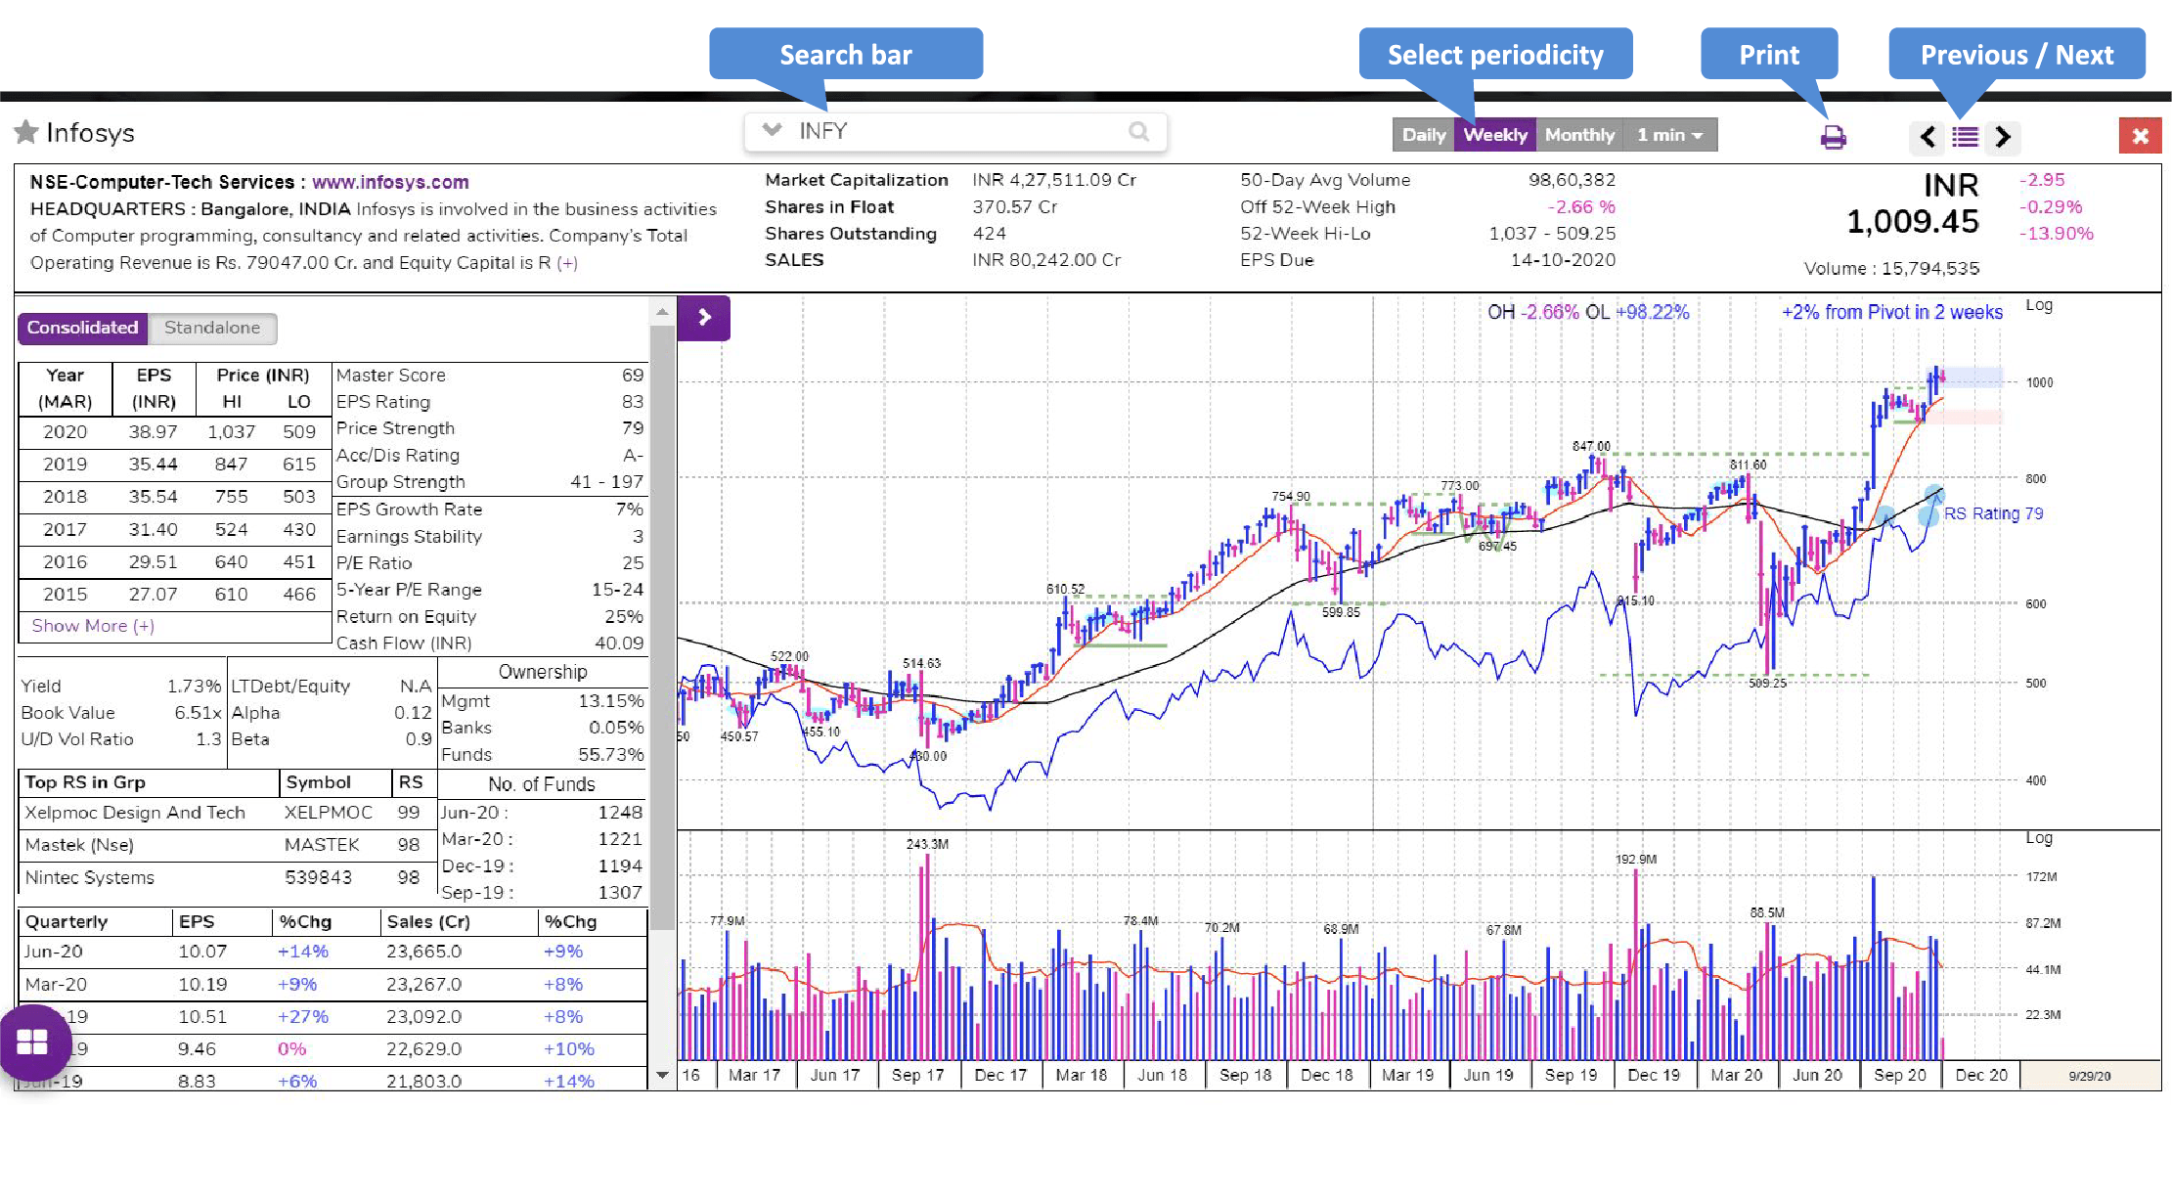Open the 1 min interval dropdown
This screenshot has width=2172, height=1198.
click(1669, 135)
